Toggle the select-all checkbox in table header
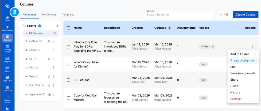This screenshot has width=261, height=111. [69, 28]
